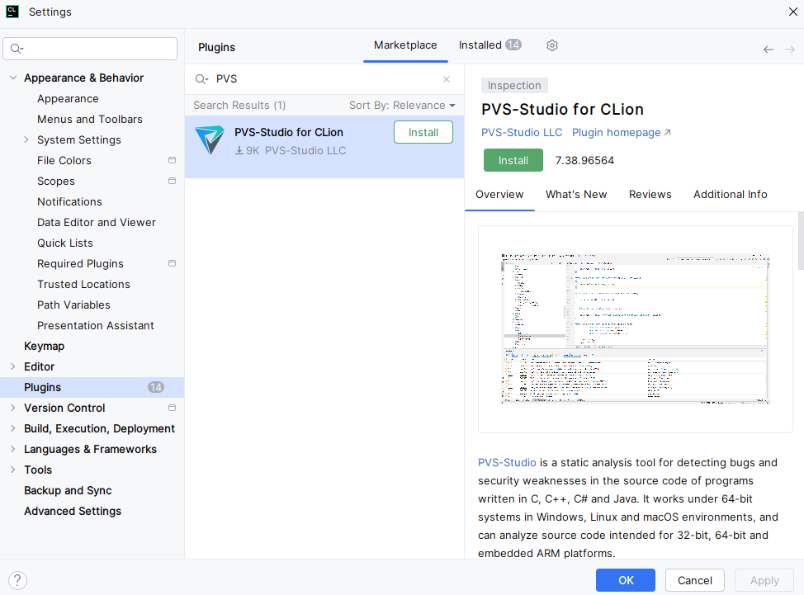Click the green Install button
804x595 pixels.
point(513,160)
